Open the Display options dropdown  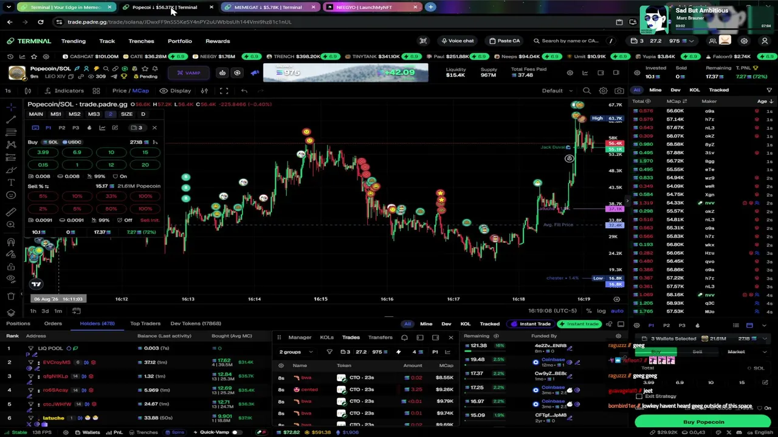176,90
